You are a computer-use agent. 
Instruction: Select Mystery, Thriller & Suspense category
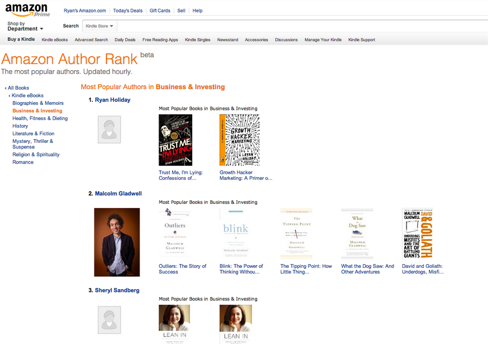tap(33, 144)
